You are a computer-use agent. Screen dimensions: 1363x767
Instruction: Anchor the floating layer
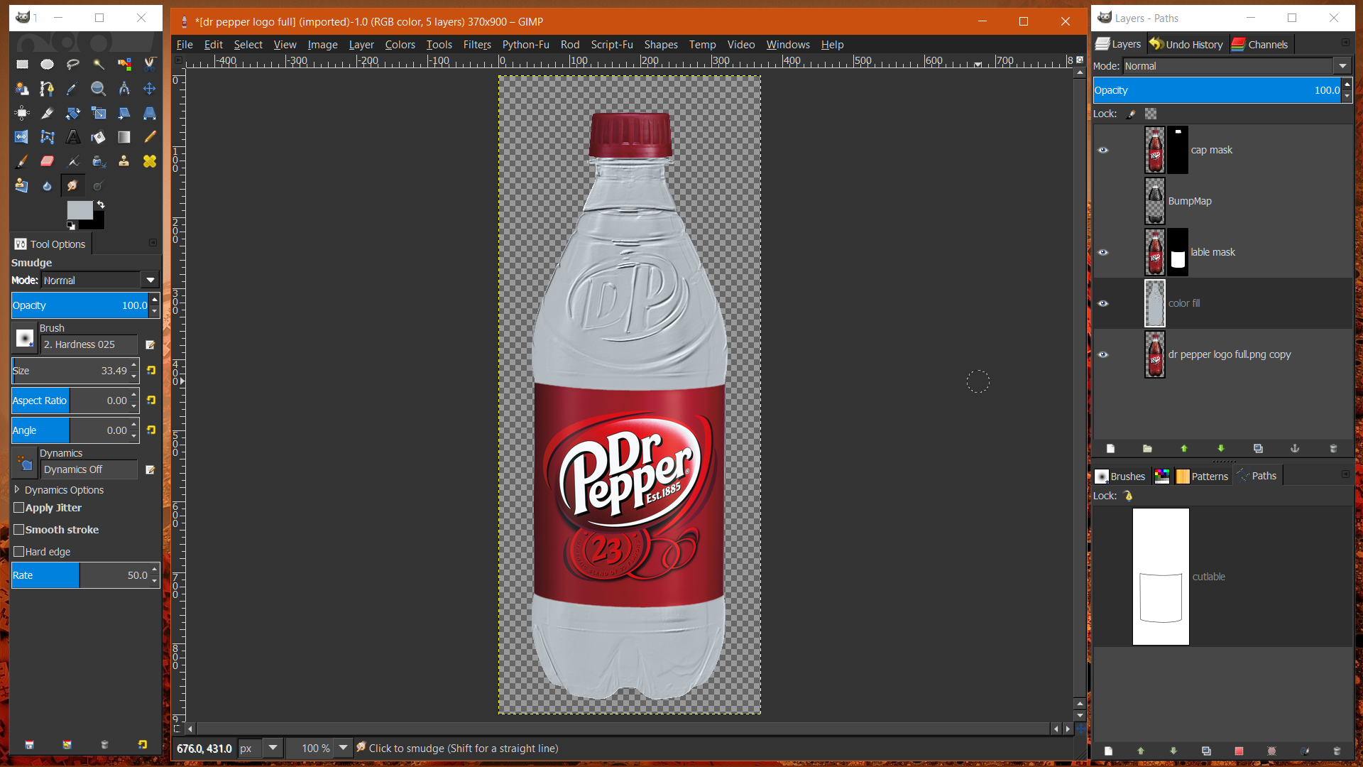1295,448
